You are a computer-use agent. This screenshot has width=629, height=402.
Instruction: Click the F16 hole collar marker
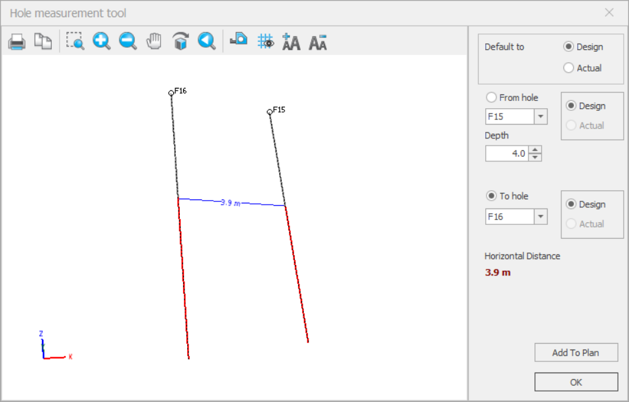pyautogui.click(x=171, y=93)
